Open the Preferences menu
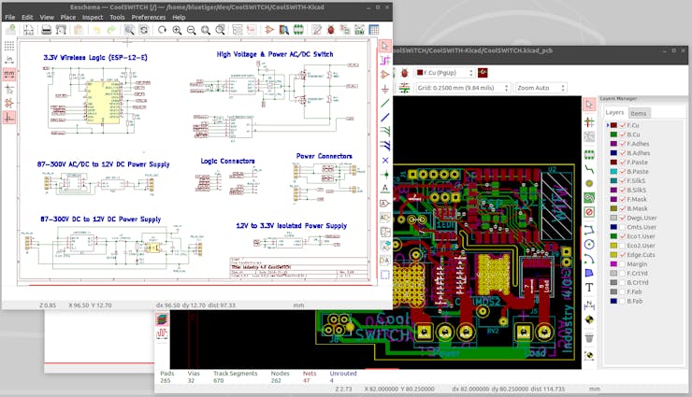Screen dimensions: 692x397 149,17
